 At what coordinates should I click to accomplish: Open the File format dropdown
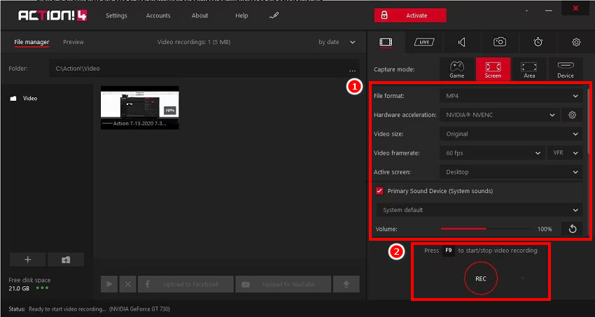[x=511, y=96]
